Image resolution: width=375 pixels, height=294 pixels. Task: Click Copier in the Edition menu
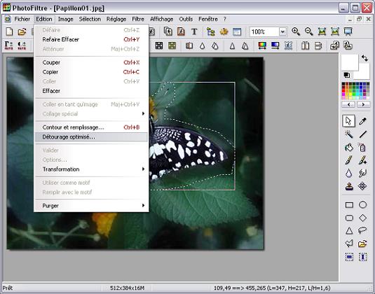tap(91, 72)
